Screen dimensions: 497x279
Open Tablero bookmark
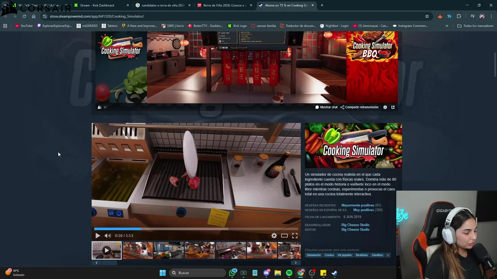(109, 26)
